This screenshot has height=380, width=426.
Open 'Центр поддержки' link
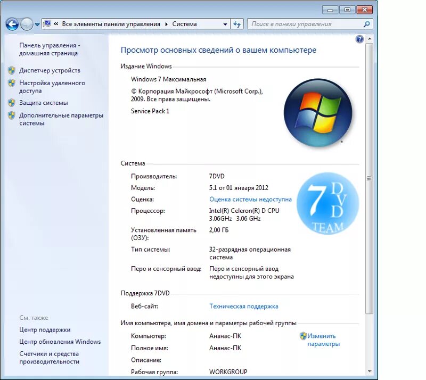[45, 330]
